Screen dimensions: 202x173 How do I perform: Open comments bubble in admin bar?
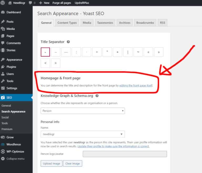[30, 3]
